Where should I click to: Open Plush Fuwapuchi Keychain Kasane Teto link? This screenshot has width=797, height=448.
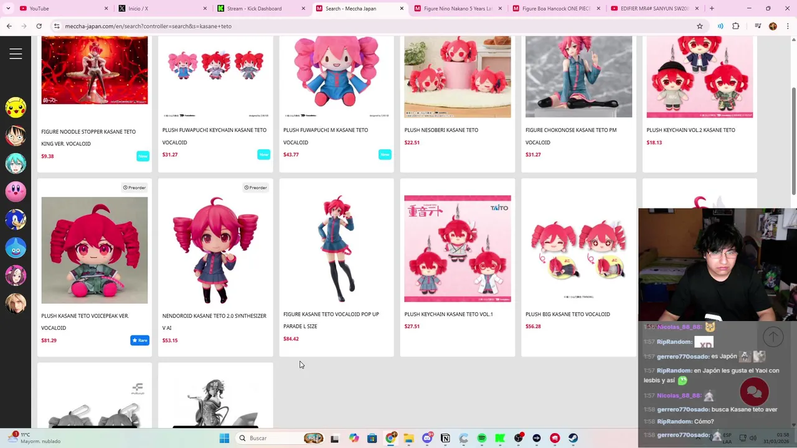pos(214,136)
